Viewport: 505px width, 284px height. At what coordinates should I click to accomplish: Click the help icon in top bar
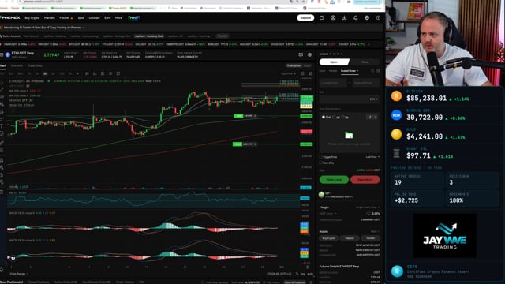[x=378, y=17]
